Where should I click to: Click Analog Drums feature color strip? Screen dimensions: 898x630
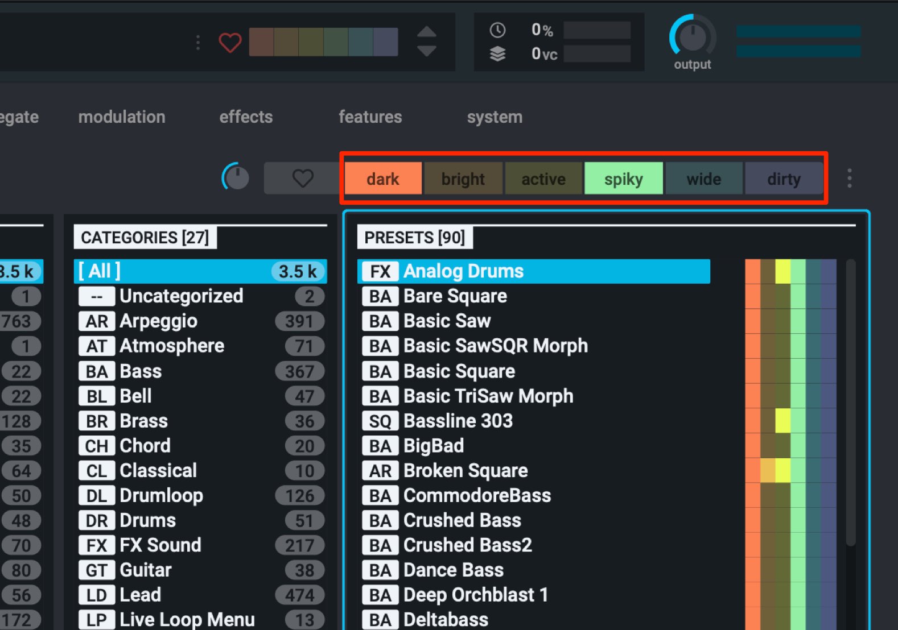(x=791, y=271)
